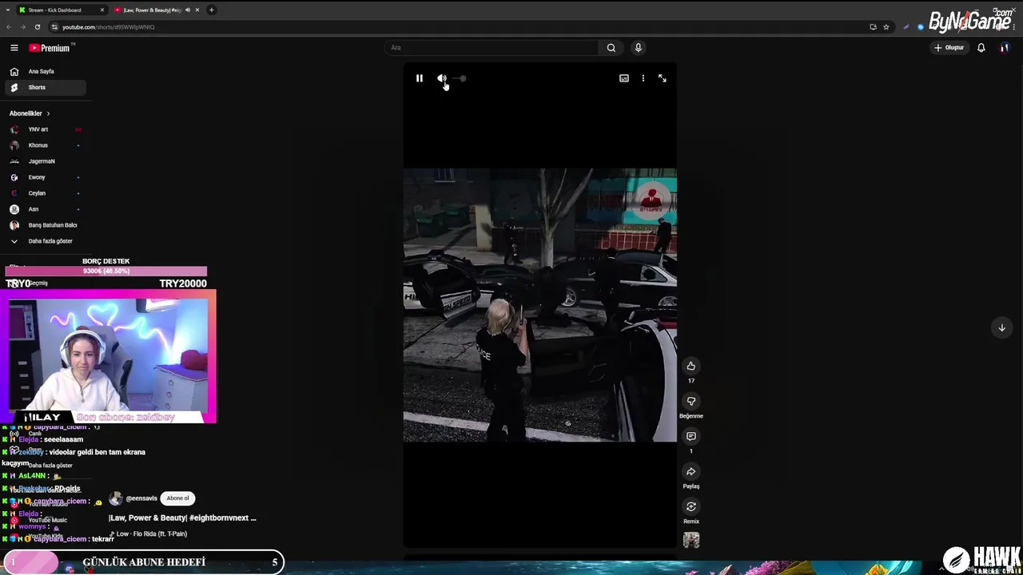Open the sound thumbnail below Remix
Screen dimensions: 1023x575
691,541
